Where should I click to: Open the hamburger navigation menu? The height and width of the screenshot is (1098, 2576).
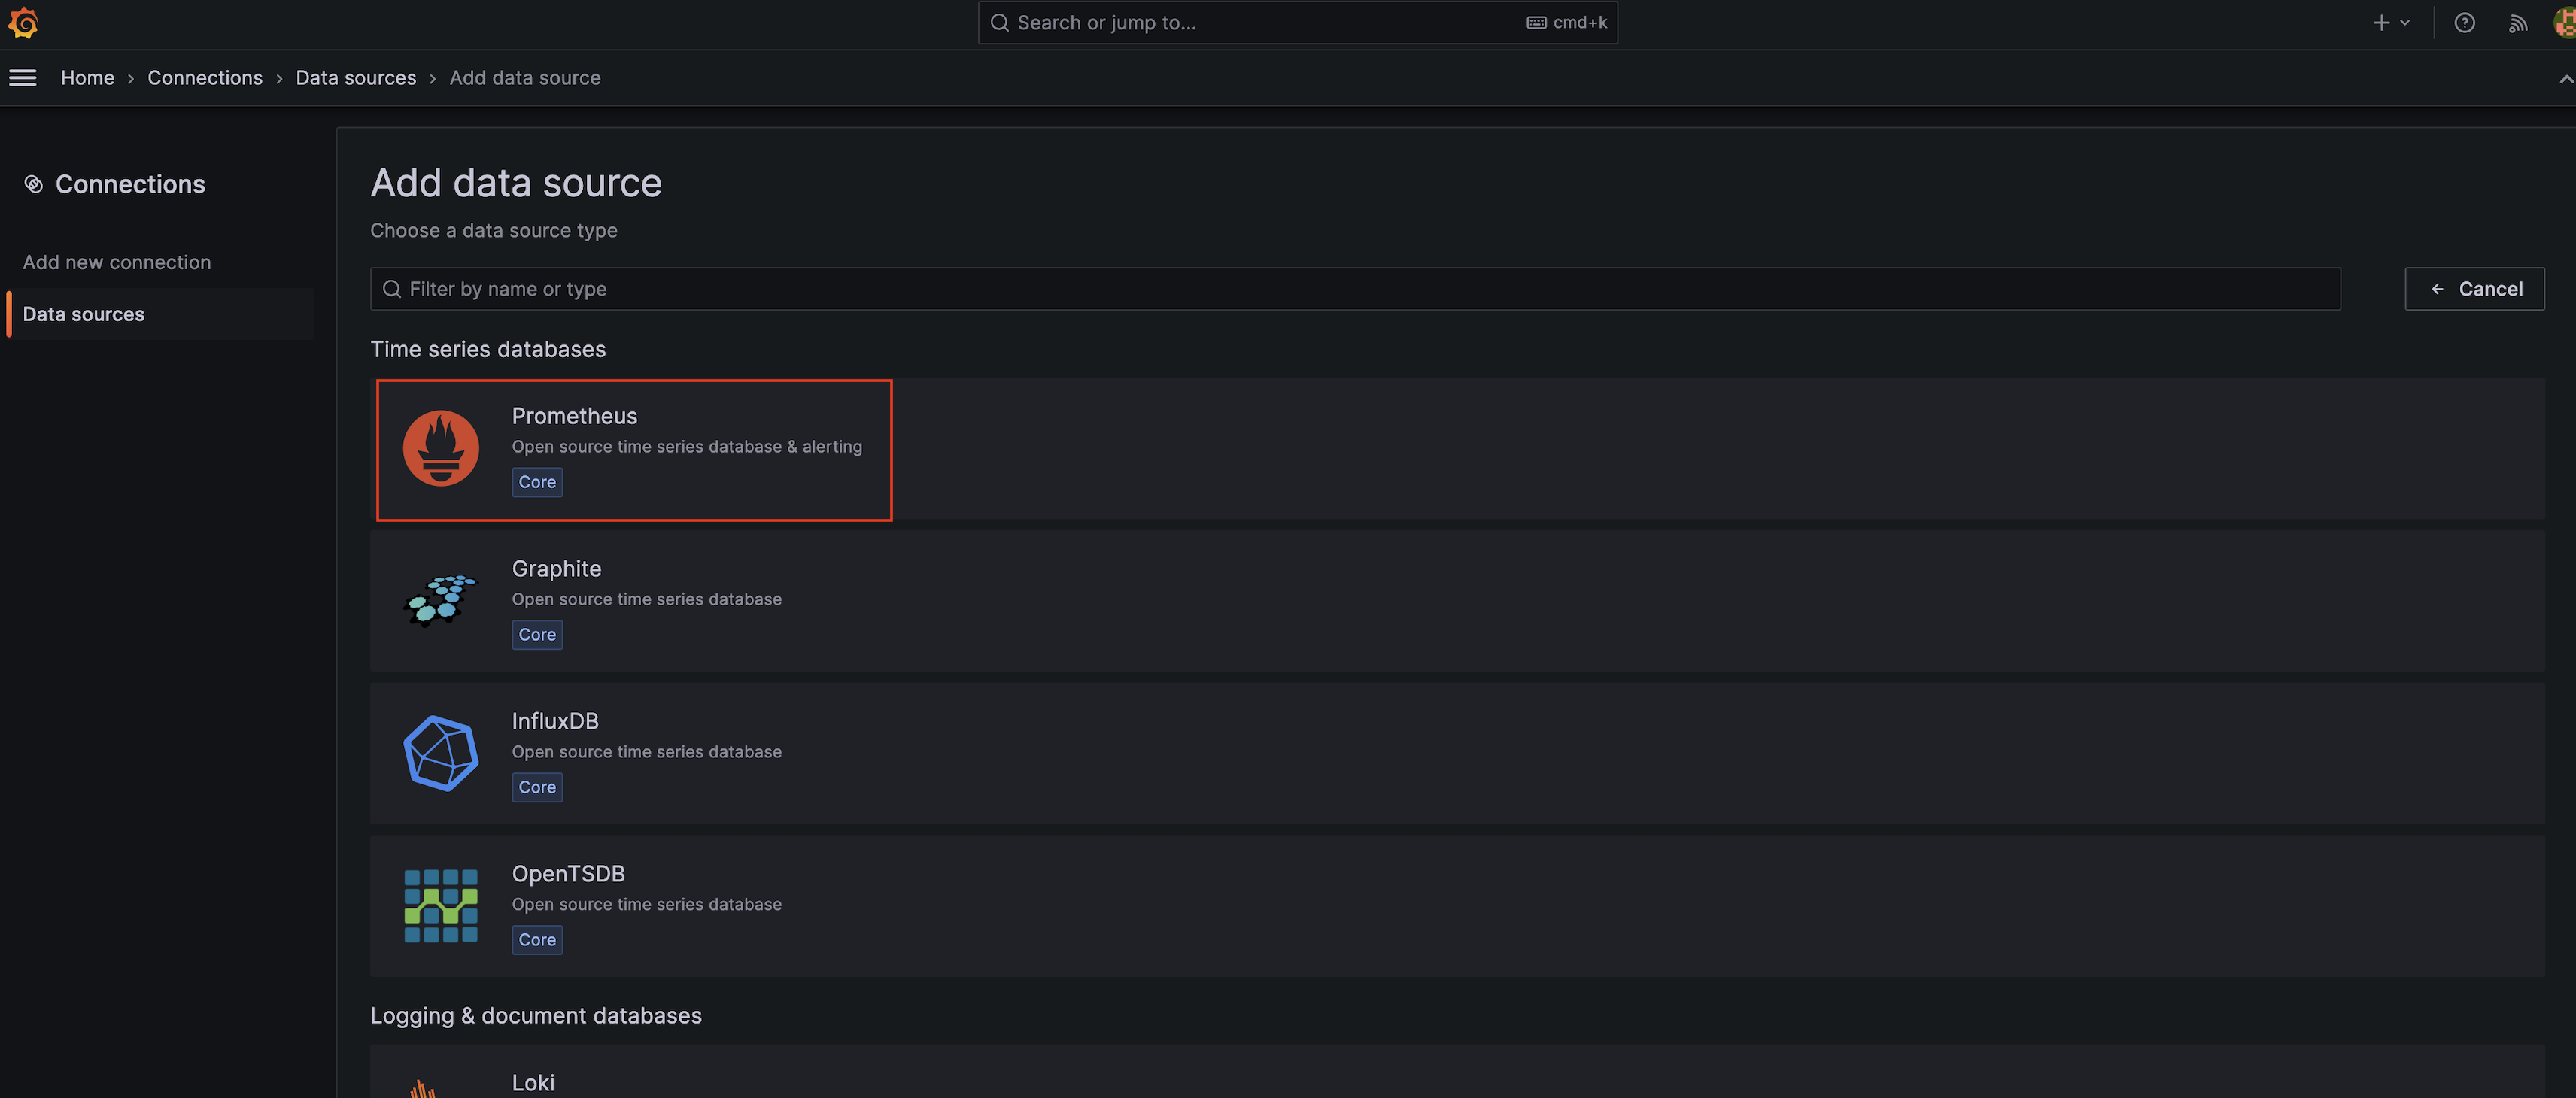click(23, 78)
